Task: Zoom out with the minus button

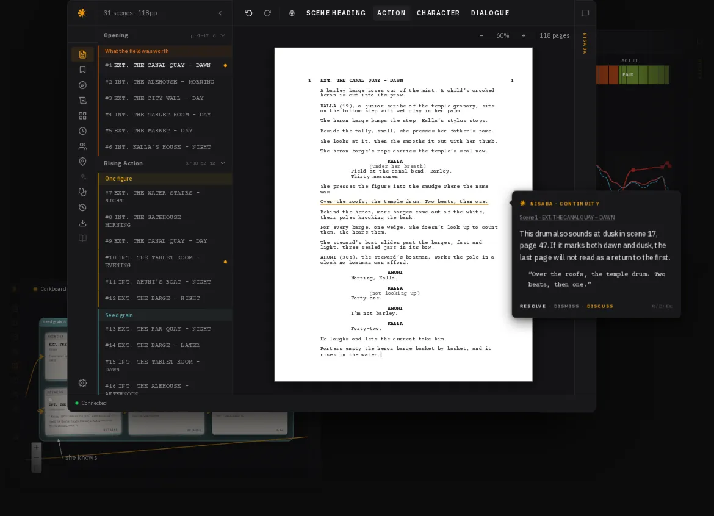Action: 481,35
